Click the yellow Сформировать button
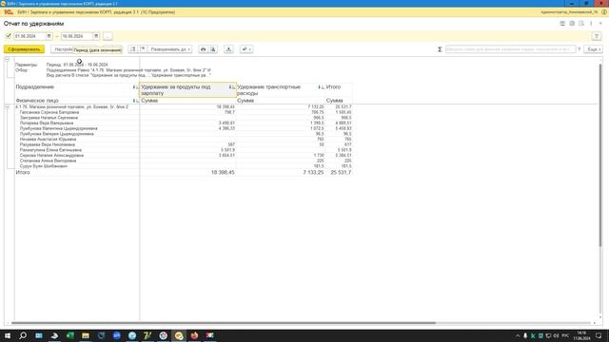This screenshot has width=609, height=342. 24,49
